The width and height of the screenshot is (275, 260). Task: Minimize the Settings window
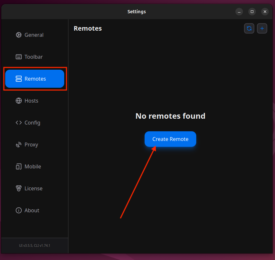[239, 12]
